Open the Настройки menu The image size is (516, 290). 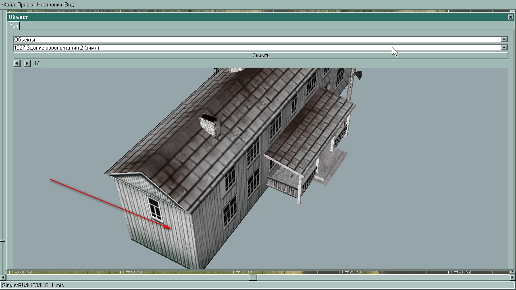[x=49, y=4]
